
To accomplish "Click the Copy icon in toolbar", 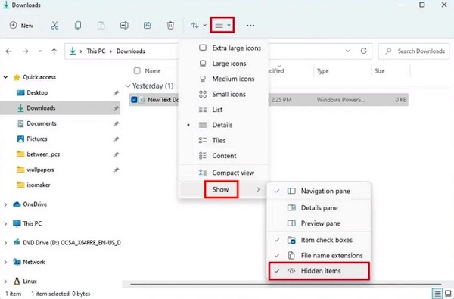I will [x=78, y=26].
